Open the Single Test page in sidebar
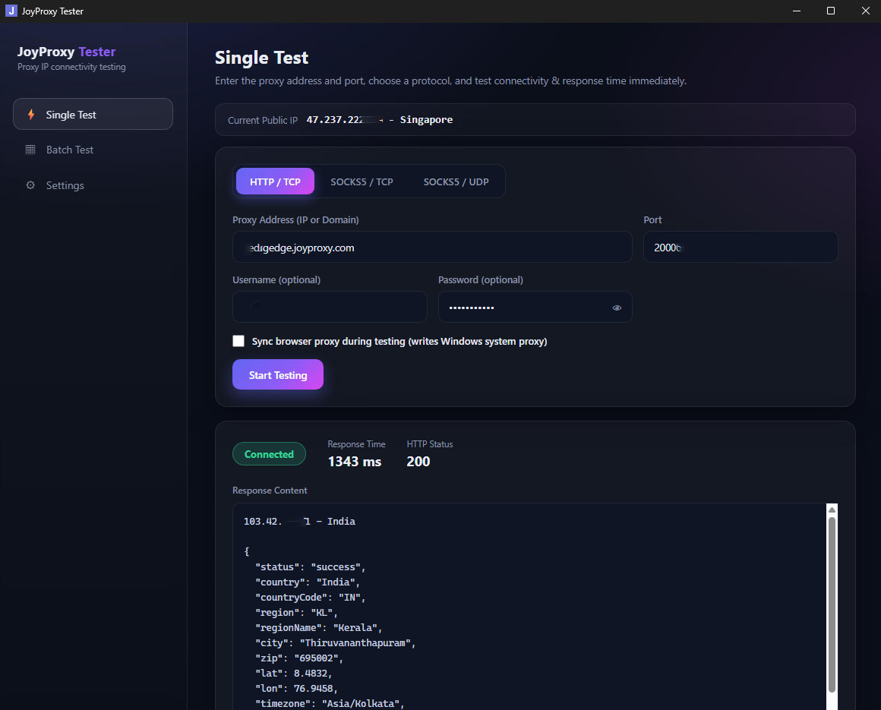Screen dimensions: 881x710 (93, 114)
